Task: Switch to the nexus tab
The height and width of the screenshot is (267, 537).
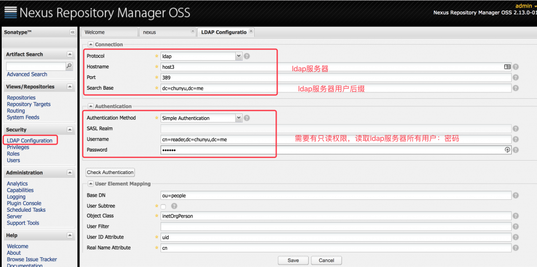Action: pyautogui.click(x=168, y=32)
